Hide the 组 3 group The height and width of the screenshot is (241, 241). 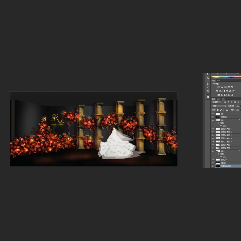(x=213, y=120)
